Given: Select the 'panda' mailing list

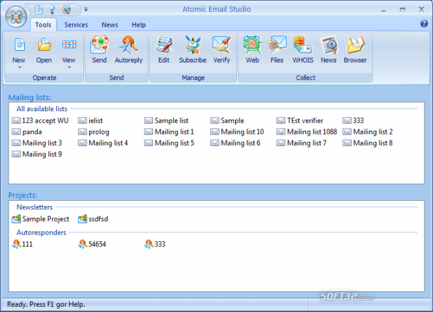Looking at the screenshot, I should point(27,132).
